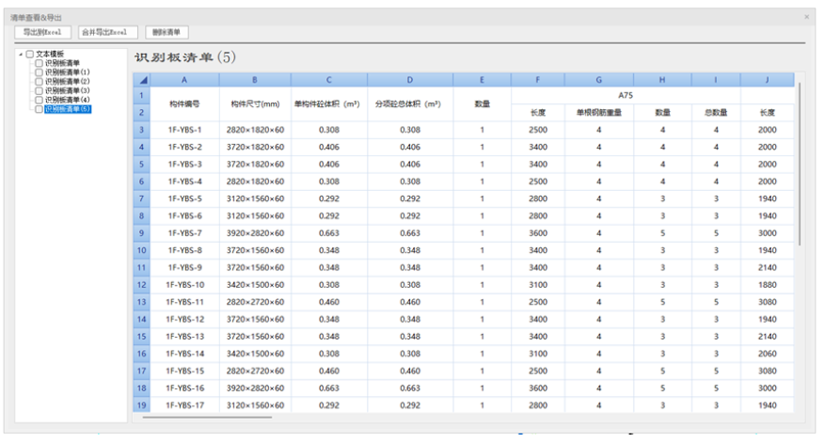
Task: Click the horizontal scrollbar below the table
Action: [x=207, y=417]
